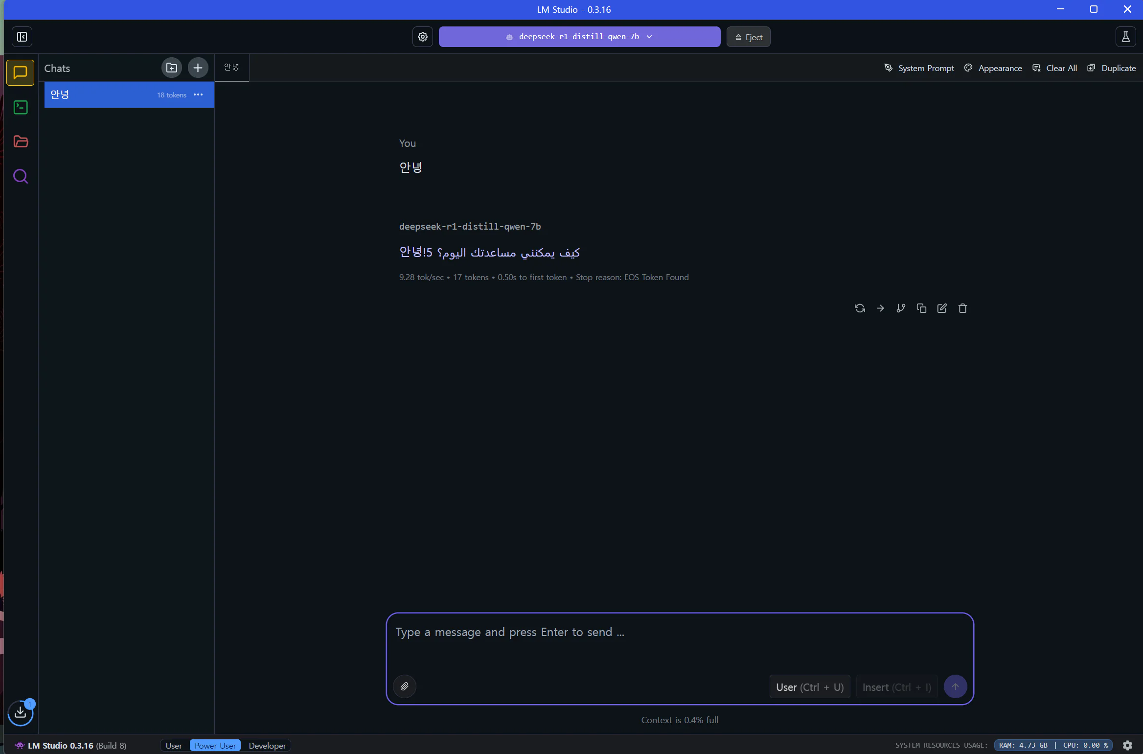Regenerate the assistant response
1143x754 pixels.
tap(860, 308)
